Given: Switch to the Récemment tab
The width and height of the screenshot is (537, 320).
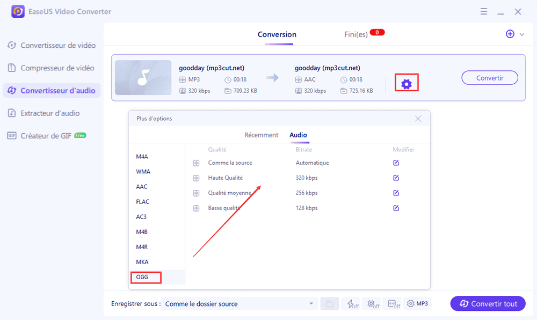Looking at the screenshot, I should point(261,135).
